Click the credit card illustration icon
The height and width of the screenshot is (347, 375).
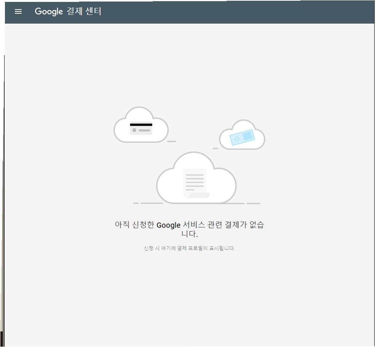[141, 129]
